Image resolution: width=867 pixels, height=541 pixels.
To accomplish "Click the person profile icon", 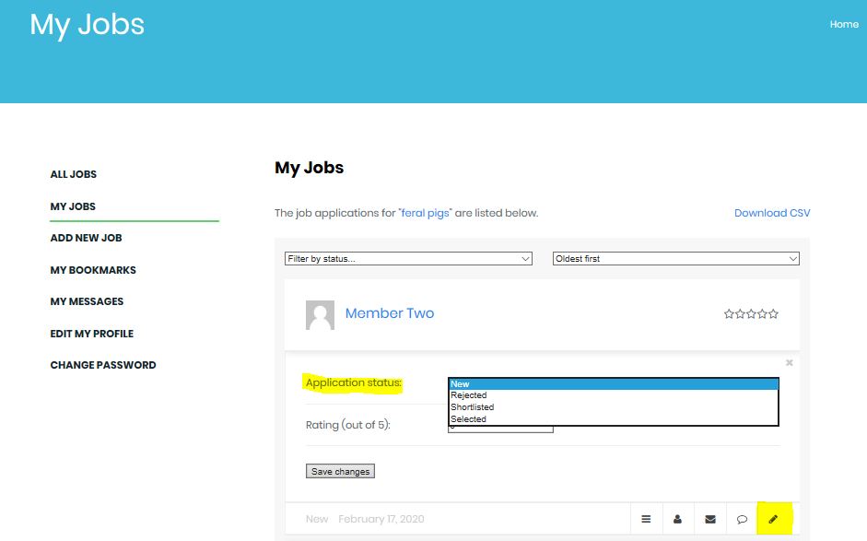I will [x=677, y=520].
